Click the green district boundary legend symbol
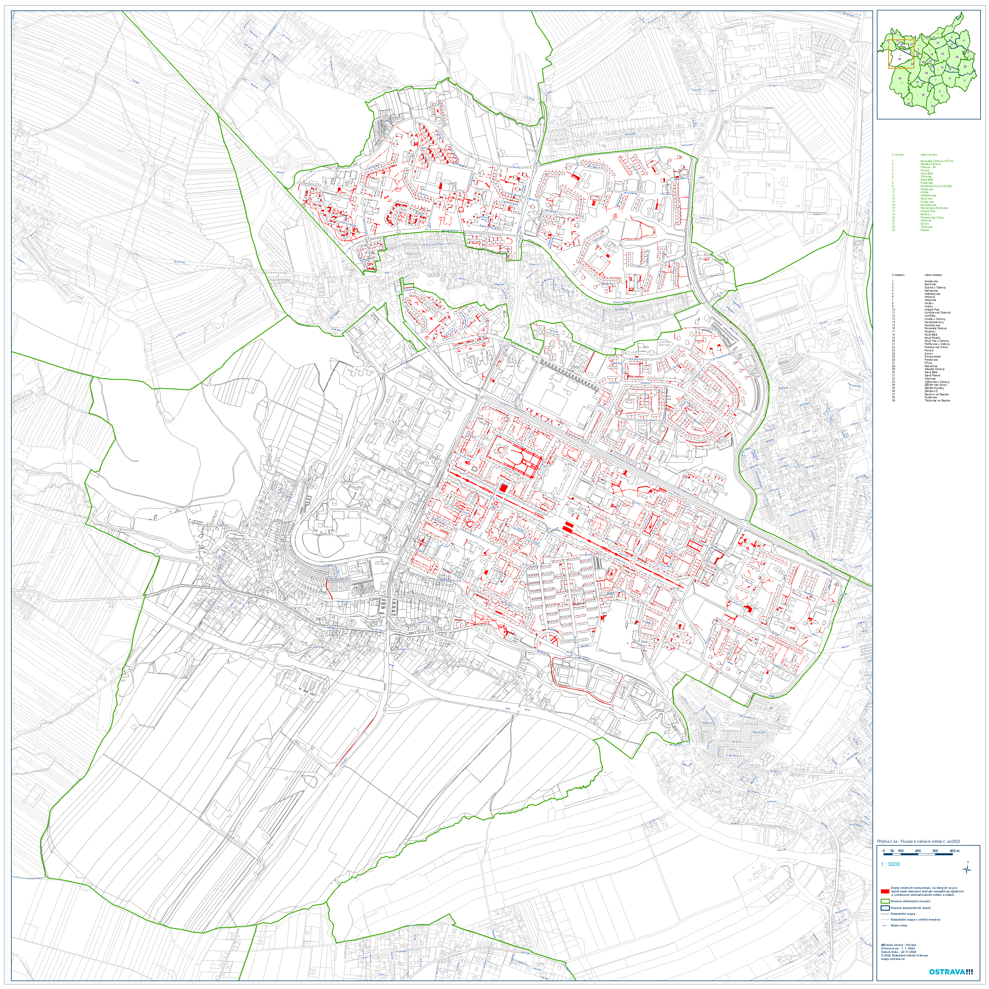The image size is (989, 989). (886, 901)
